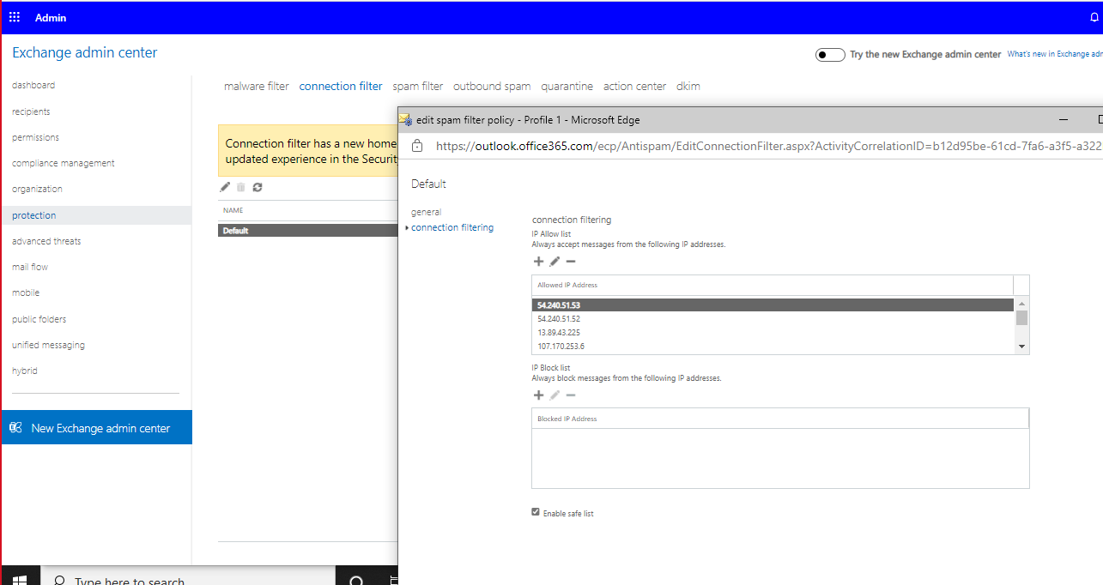This screenshot has height=585, width=1103.
Task: Click What's new in Exchange admin link
Action: coord(1054,54)
